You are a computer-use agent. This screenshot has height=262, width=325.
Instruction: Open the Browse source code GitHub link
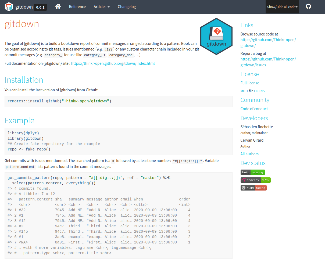pyautogui.click(x=268, y=43)
